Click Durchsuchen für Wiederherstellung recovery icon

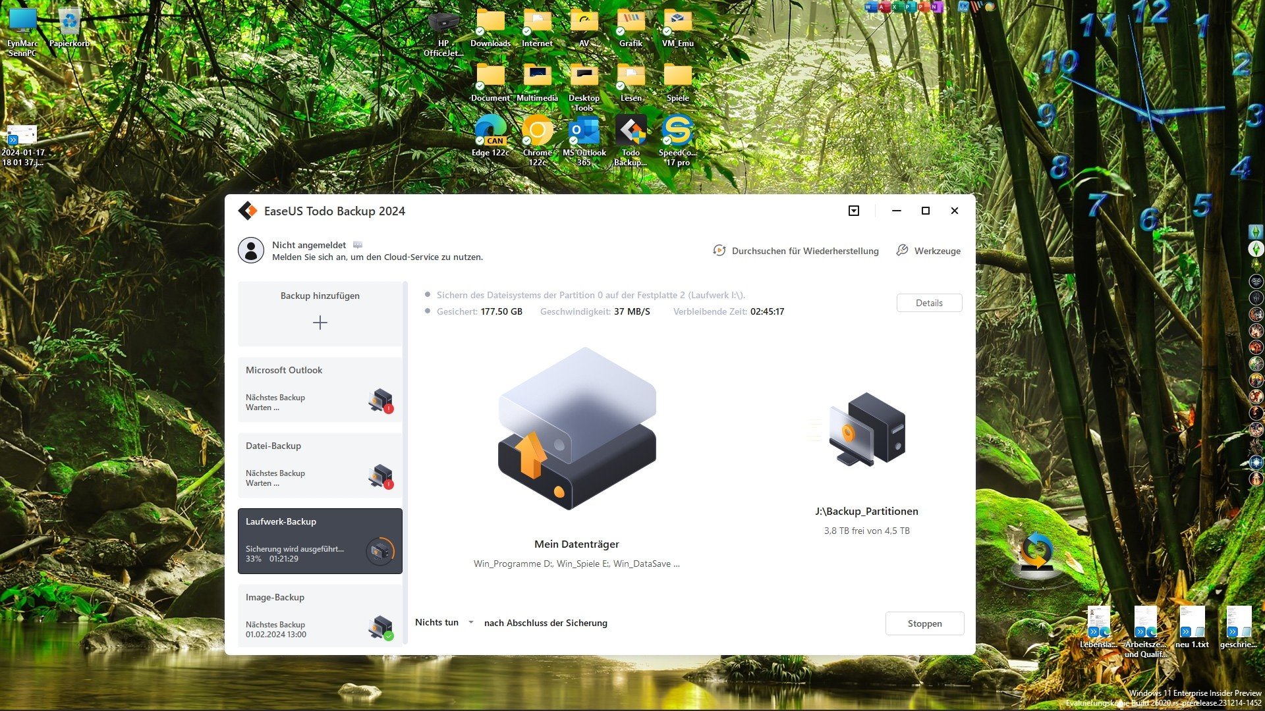click(x=719, y=250)
